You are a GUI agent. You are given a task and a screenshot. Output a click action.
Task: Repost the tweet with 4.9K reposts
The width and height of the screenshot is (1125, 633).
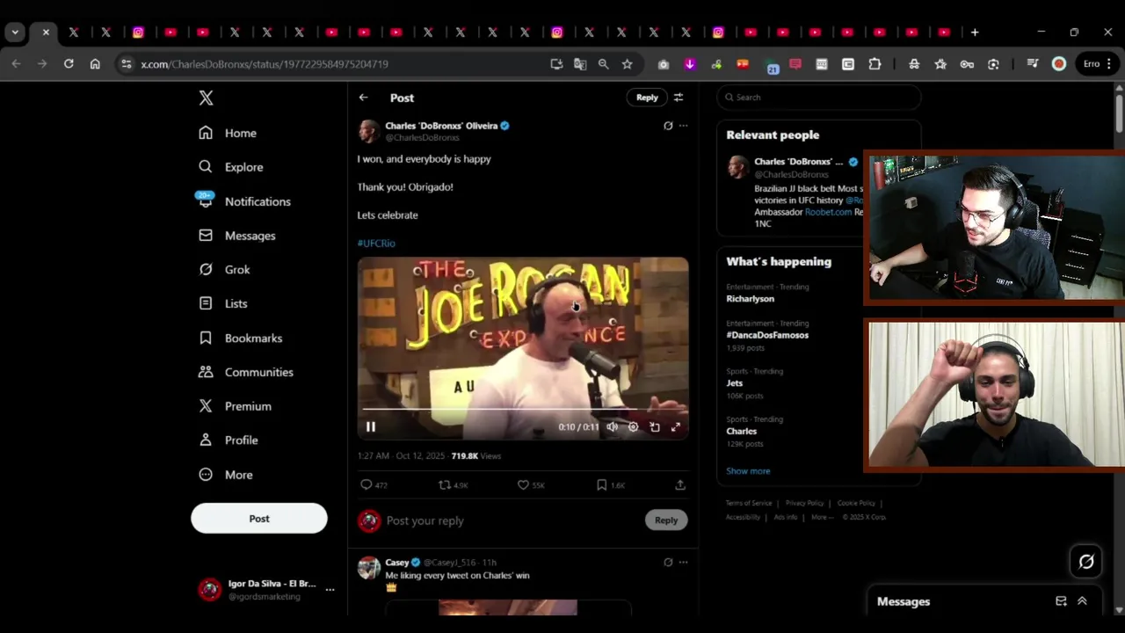pyautogui.click(x=454, y=484)
